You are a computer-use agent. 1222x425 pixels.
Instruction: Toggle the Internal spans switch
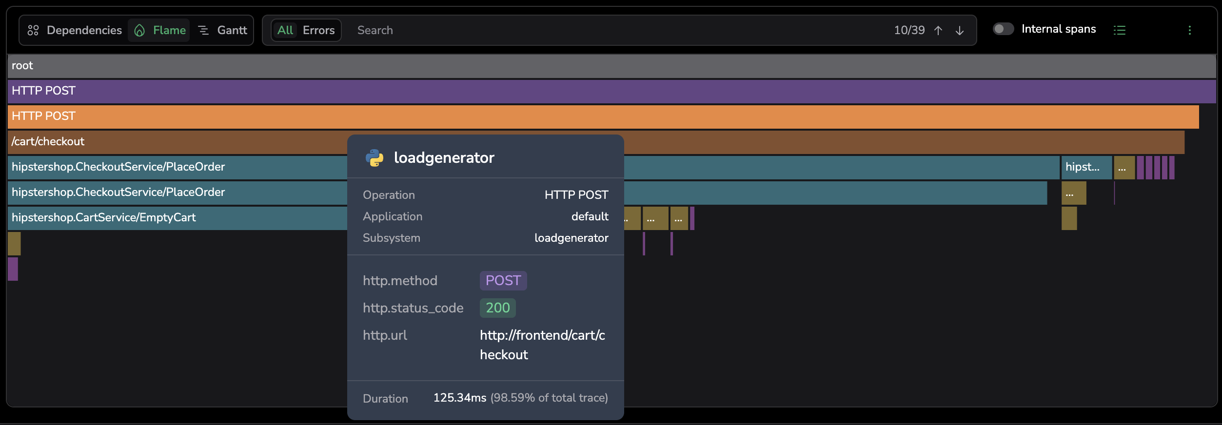pos(1003,29)
